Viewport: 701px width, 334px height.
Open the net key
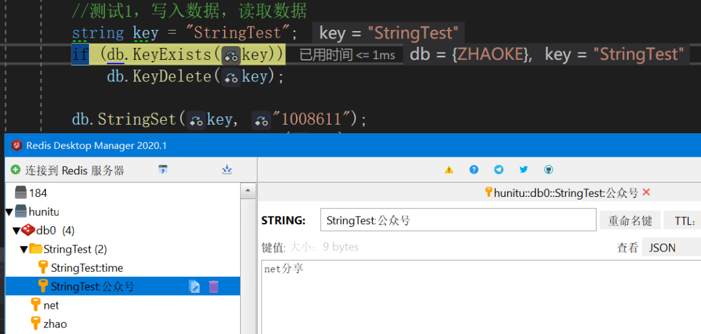(51, 305)
